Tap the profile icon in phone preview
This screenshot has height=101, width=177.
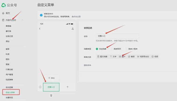[x=73, y=29]
